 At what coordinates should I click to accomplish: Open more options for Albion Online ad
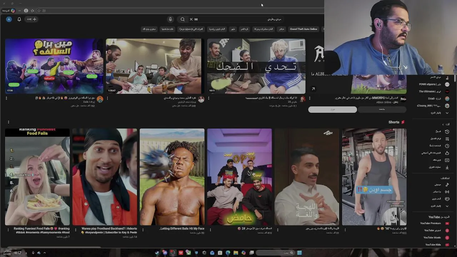click(310, 98)
